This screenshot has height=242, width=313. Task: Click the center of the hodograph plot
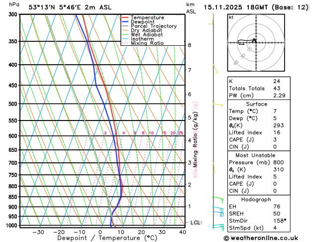click(x=256, y=43)
